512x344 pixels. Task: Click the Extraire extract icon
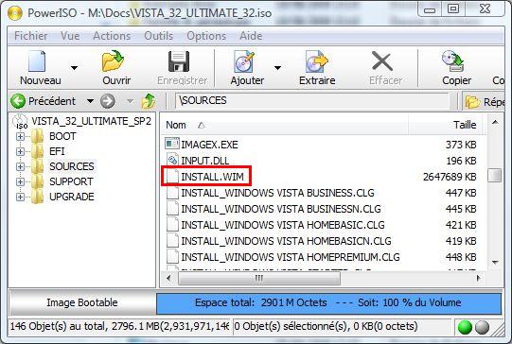316,61
